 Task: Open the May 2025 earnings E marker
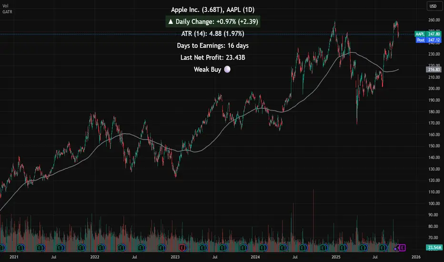click(363, 248)
